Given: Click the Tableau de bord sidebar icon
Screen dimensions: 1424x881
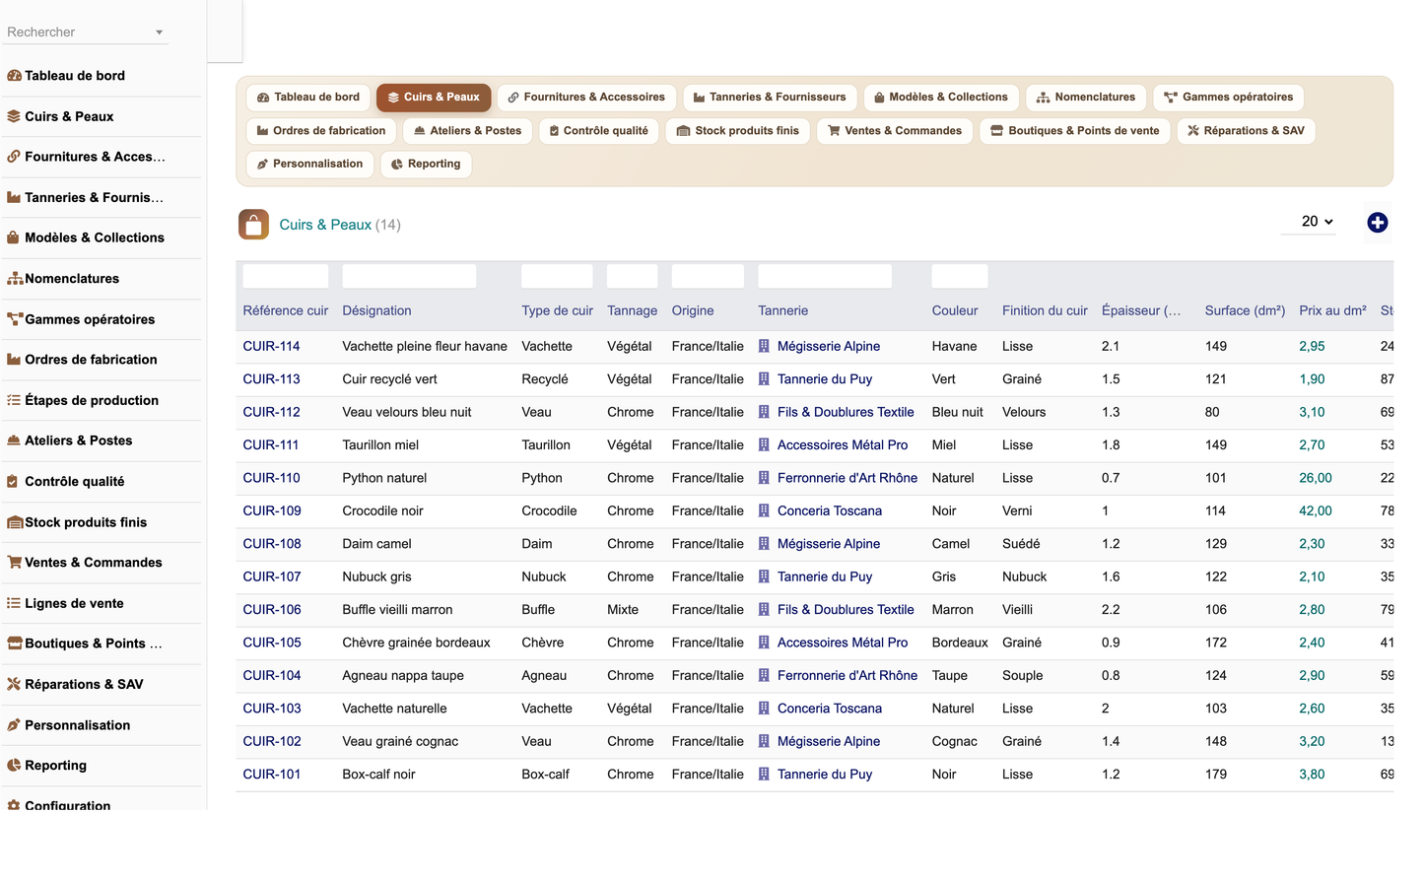Looking at the screenshot, I should coord(14,76).
